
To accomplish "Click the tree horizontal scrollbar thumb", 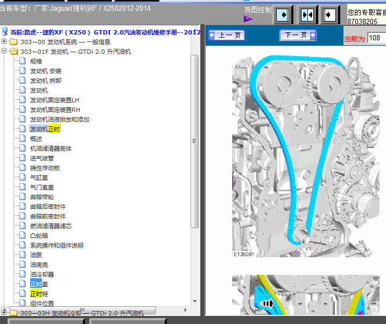I will (83, 310).
